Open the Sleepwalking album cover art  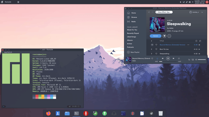[157, 25]
